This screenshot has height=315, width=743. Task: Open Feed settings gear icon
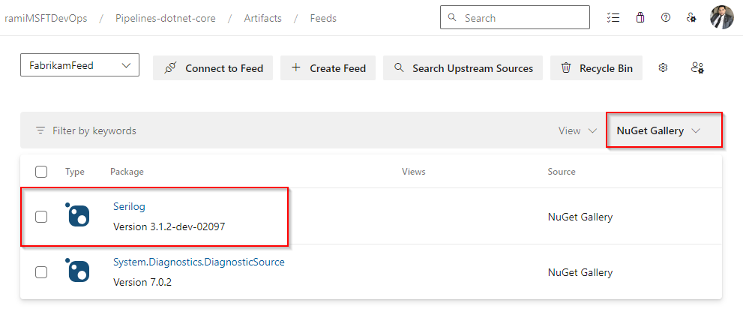663,67
